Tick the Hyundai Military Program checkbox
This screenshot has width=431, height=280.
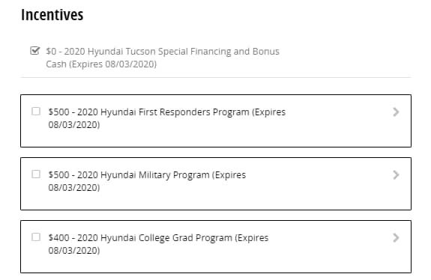coord(36,174)
